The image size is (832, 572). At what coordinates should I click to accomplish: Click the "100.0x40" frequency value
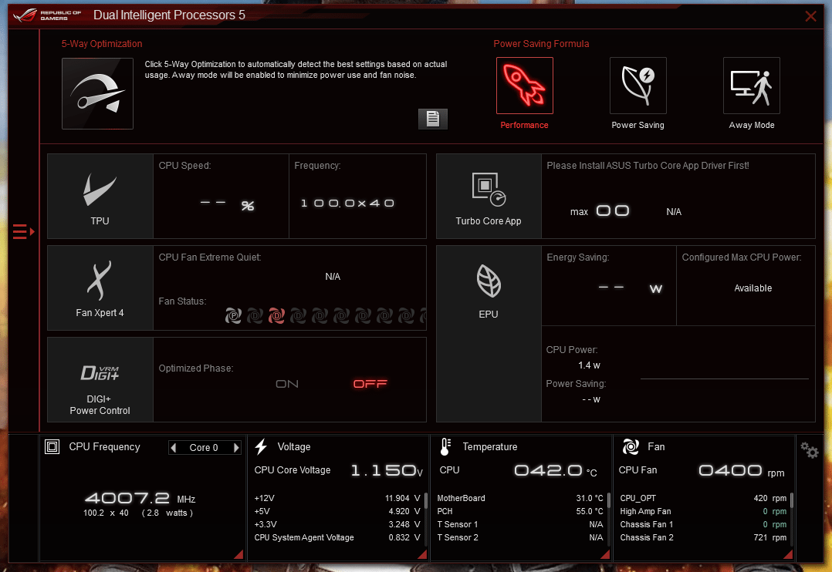347,203
